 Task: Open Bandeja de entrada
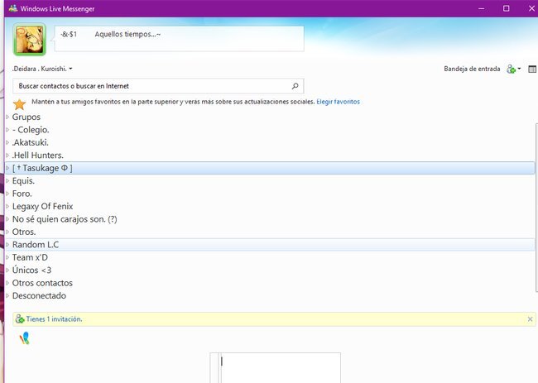point(472,69)
